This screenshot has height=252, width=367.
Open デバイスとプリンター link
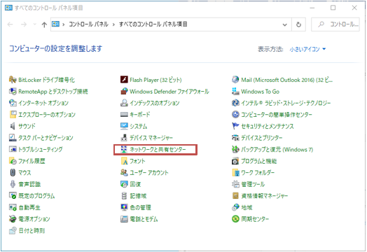click(x=262, y=138)
